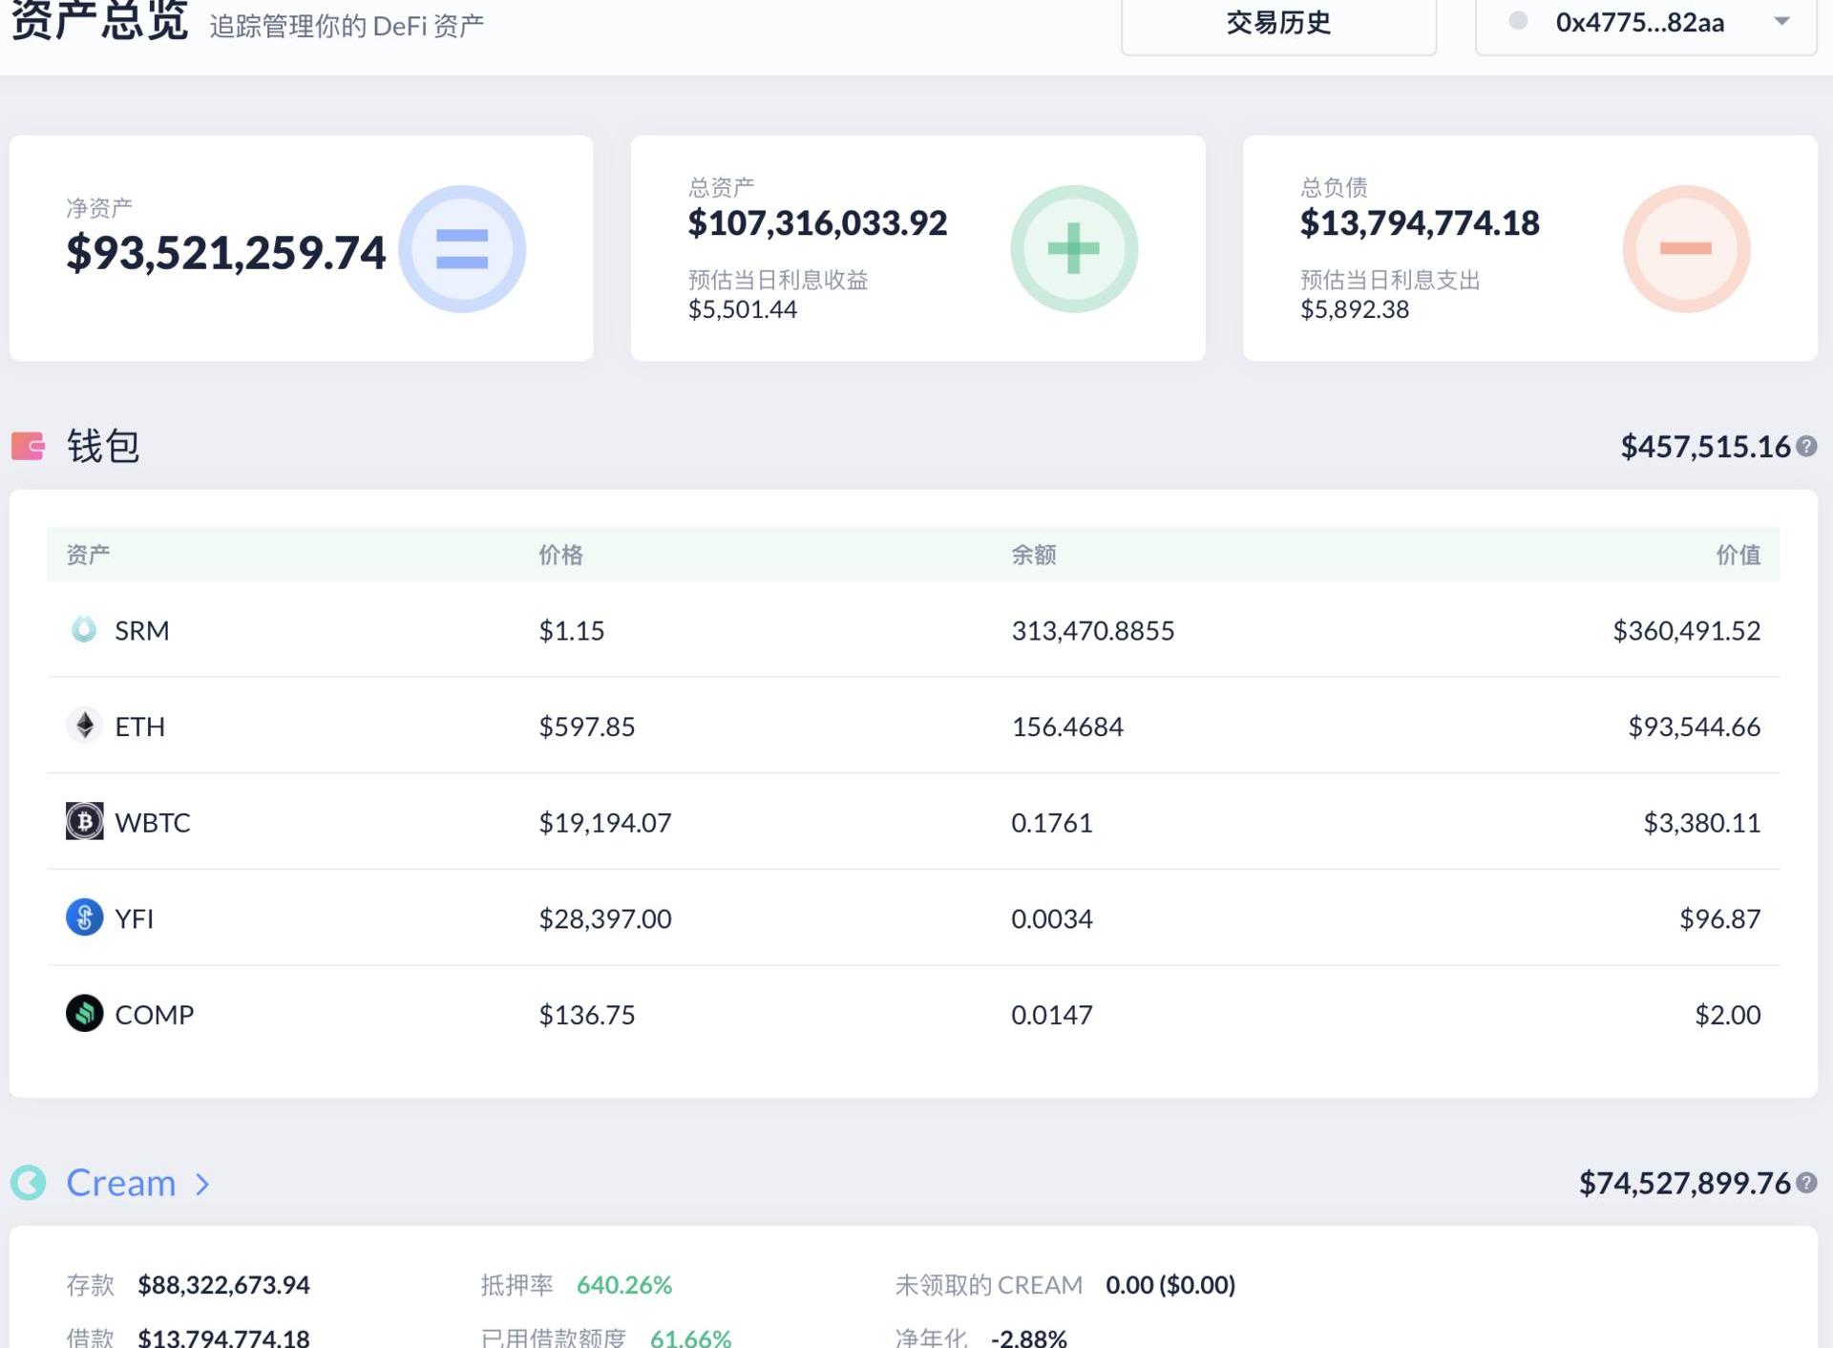Image resolution: width=1833 pixels, height=1348 pixels.
Task: Click the 余额 column header
Action: (x=1033, y=555)
